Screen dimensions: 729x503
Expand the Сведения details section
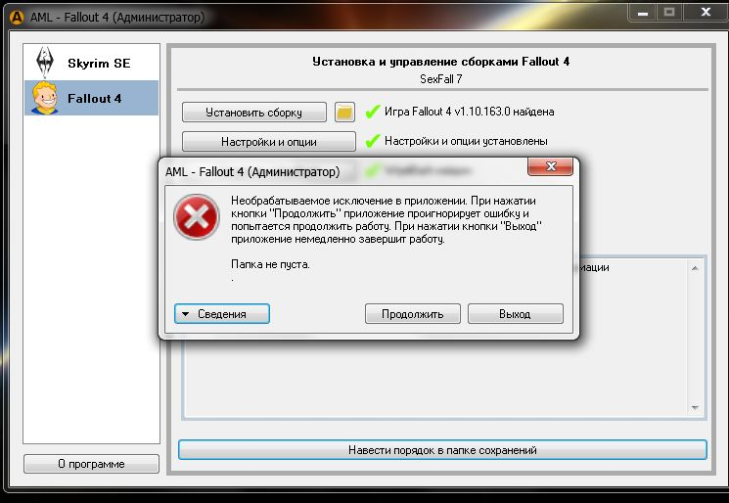tap(222, 314)
